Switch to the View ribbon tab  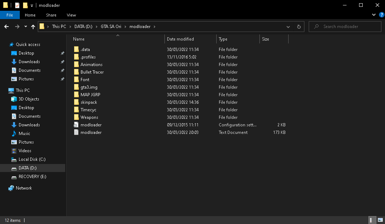[71, 15]
